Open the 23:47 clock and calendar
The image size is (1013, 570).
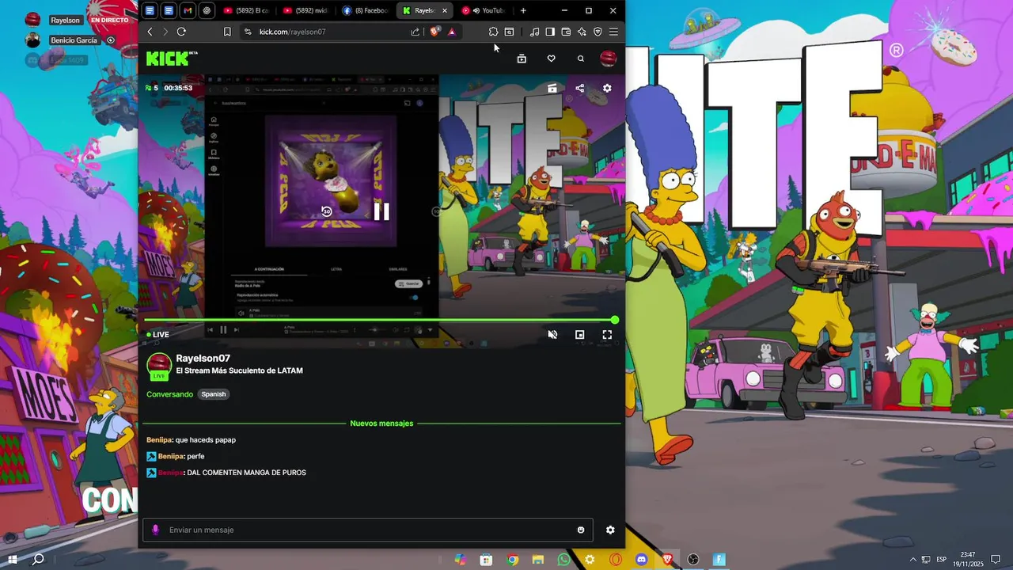tap(967, 560)
